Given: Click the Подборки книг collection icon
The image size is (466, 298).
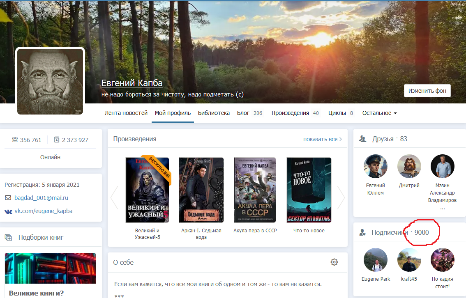Looking at the screenshot, I should tap(8, 237).
